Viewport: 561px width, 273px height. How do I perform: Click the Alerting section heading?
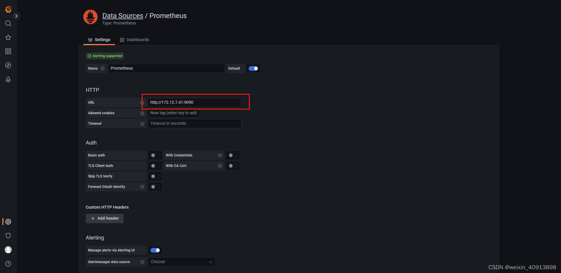coord(95,238)
